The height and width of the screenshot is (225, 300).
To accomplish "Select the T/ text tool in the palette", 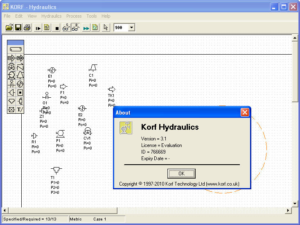I will (x=20, y=110).
